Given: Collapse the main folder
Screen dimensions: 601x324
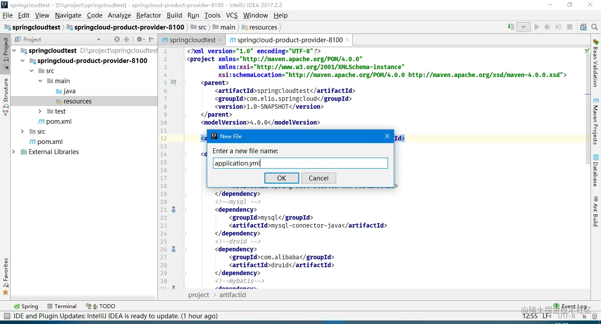Looking at the screenshot, I should pos(40,81).
